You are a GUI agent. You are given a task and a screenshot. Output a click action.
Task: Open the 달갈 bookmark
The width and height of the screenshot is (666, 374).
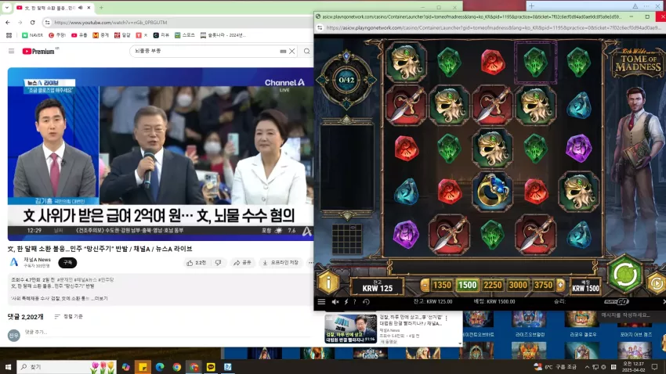point(122,35)
